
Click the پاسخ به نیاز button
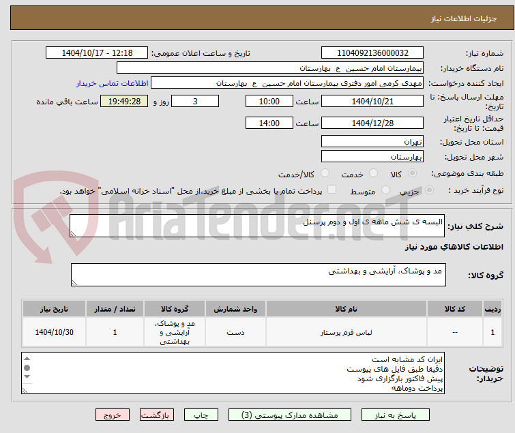point(395,415)
